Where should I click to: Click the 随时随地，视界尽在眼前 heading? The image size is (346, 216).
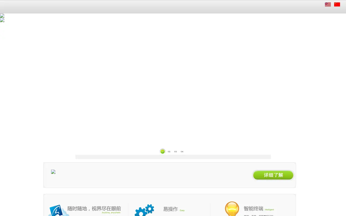pos(94,208)
